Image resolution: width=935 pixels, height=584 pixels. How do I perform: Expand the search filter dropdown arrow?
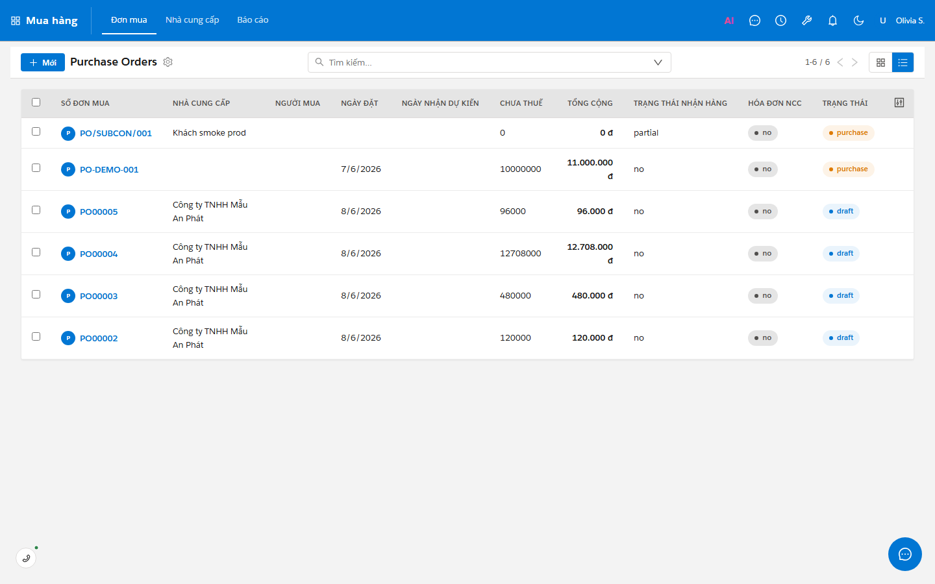658,62
